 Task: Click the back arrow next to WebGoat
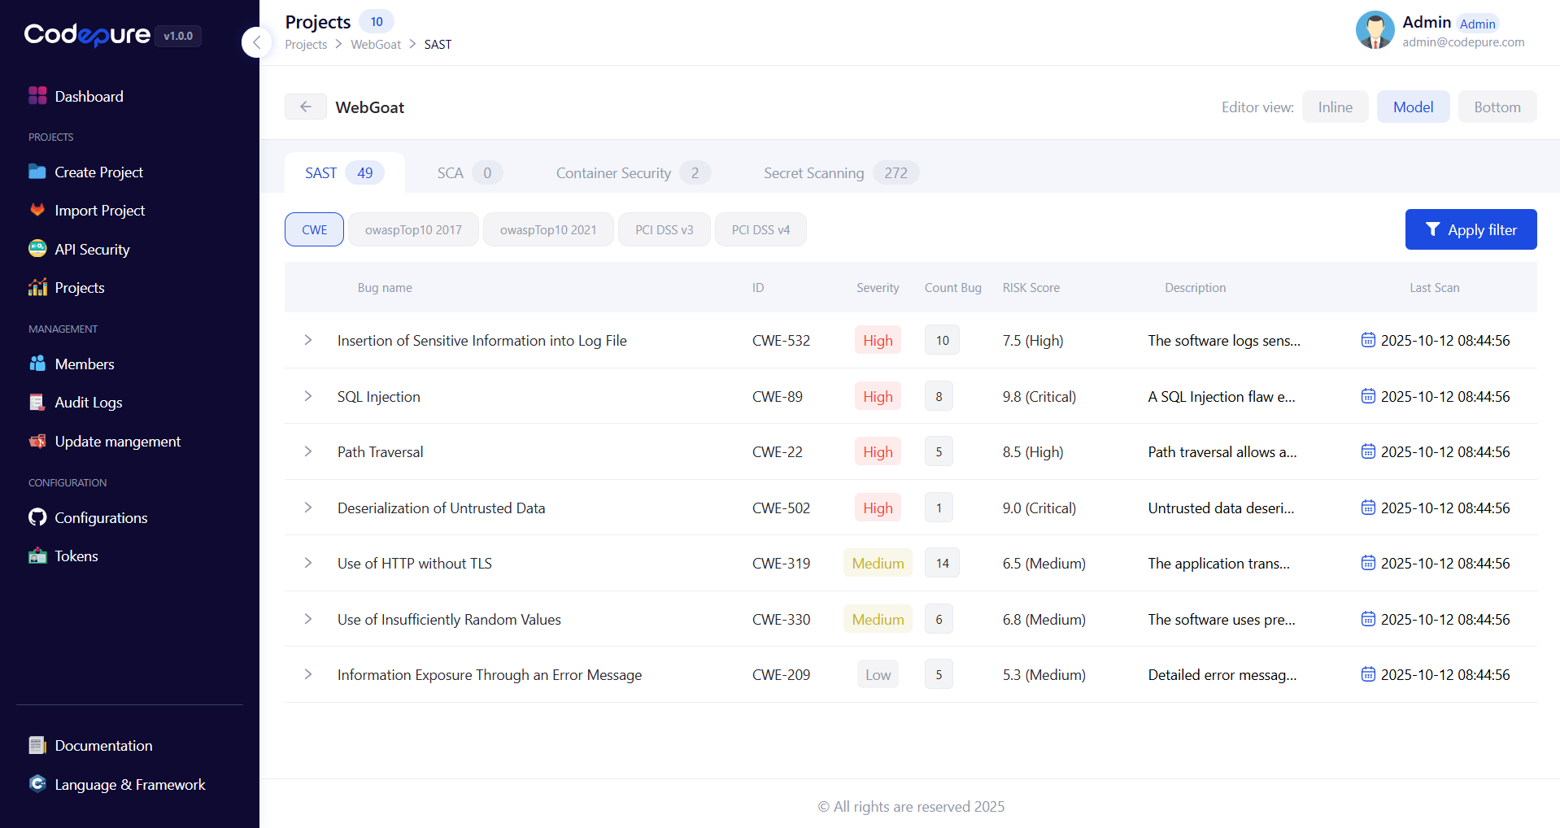coord(306,107)
